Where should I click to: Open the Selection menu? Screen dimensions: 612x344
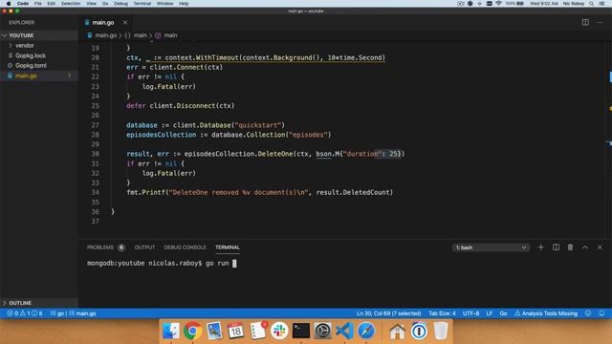[x=71, y=4]
